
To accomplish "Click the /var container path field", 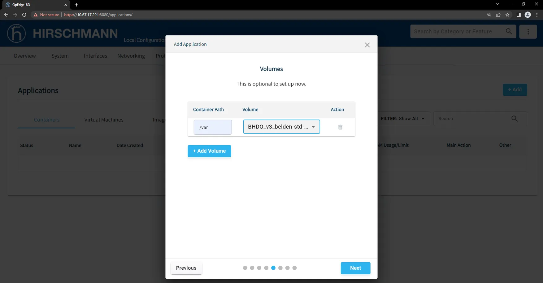I will point(213,127).
